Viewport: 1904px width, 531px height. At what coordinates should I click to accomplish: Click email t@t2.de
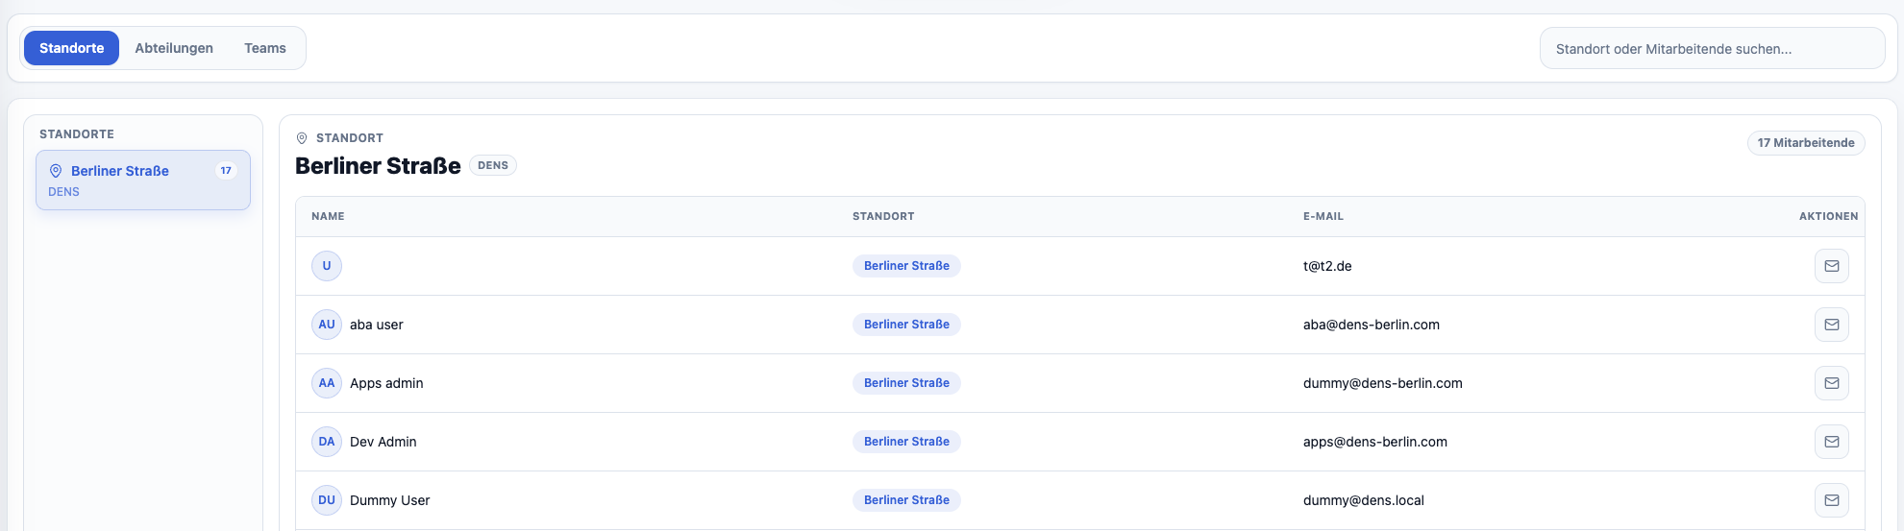pos(1327,266)
